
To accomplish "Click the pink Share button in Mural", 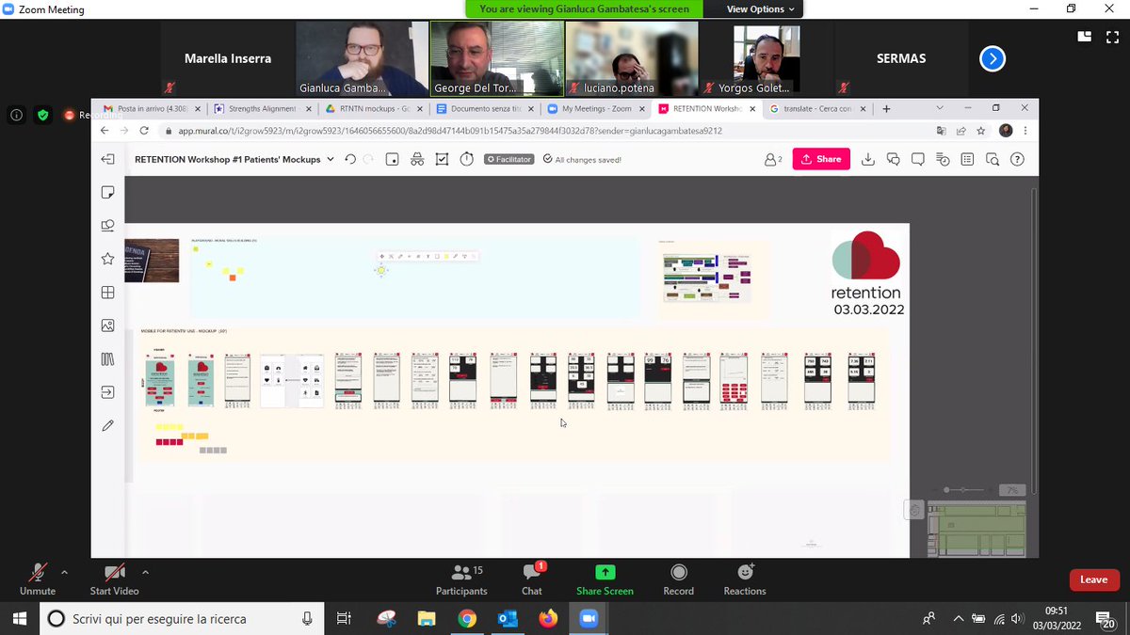I will tap(821, 159).
